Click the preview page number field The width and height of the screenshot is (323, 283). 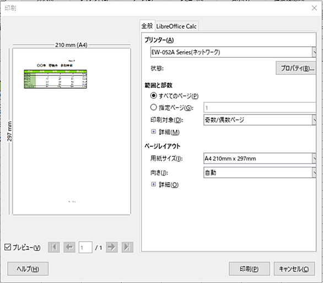coord(85,247)
